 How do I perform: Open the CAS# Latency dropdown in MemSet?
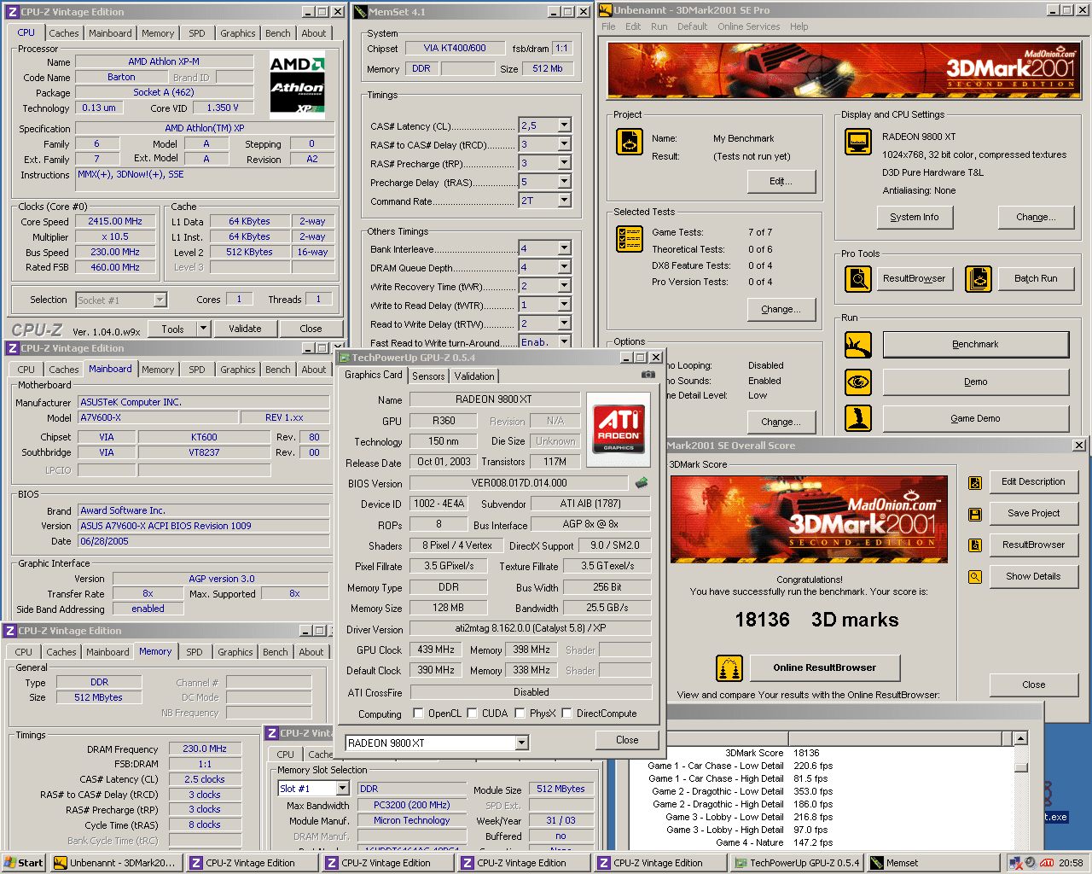point(564,125)
